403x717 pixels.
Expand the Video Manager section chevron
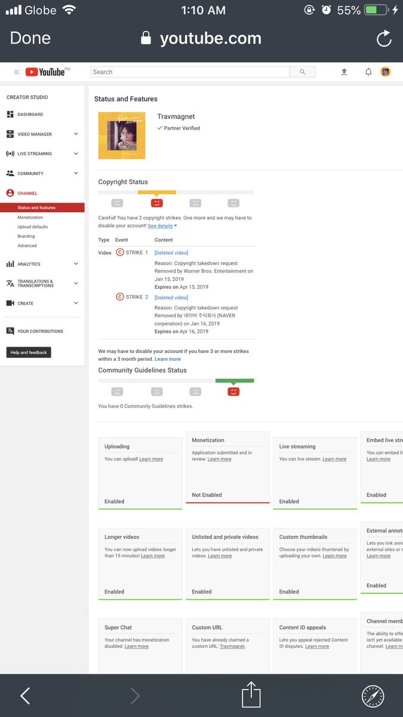pyautogui.click(x=76, y=134)
